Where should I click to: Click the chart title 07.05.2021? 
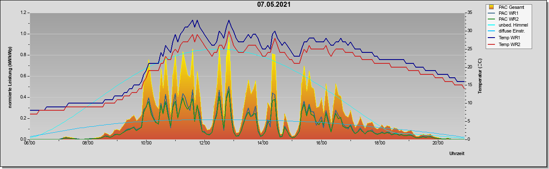274,5
